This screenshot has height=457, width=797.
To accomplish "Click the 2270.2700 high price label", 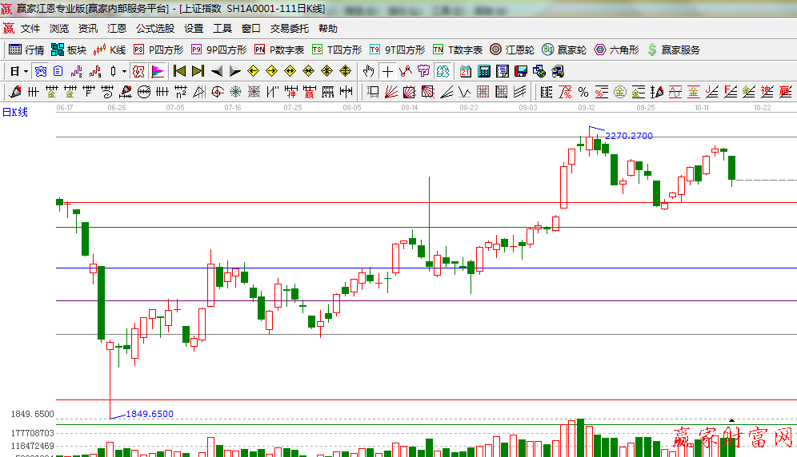I will 629,136.
